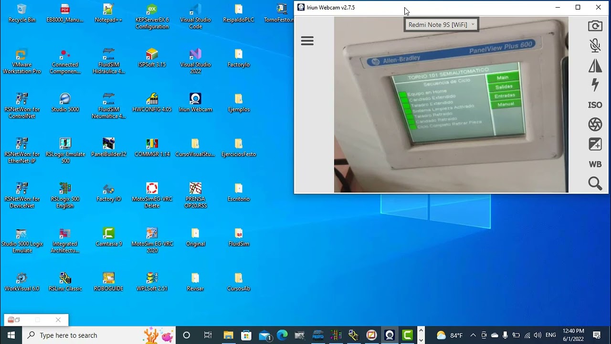611x344 pixels.
Task: Open File Explorer from the taskbar
Action: 228,335
